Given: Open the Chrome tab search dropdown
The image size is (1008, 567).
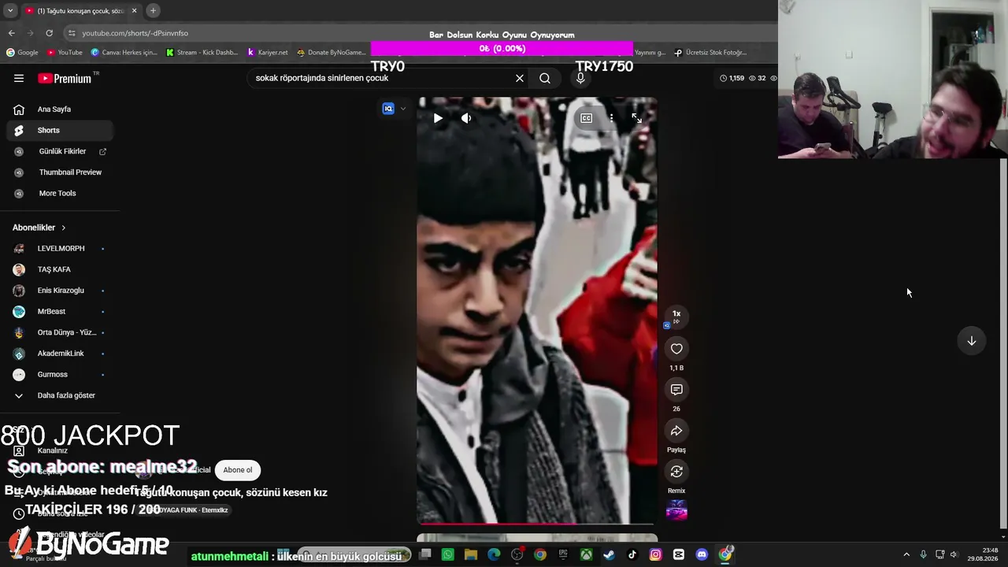Looking at the screenshot, I should pos(9,10).
